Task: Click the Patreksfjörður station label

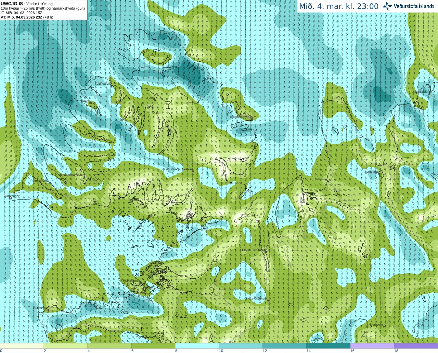Action: pos(40,180)
